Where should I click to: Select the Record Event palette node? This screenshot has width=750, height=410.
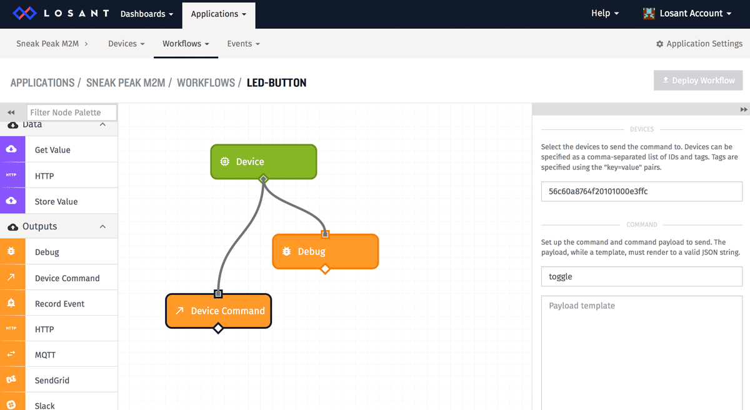[59, 303]
